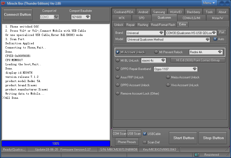231x158 pixels.
Task: Open the Android tab
Action: click(143, 12)
